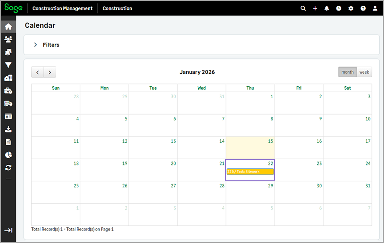This screenshot has width=384, height=243.
Task: Open the Home icon in sidebar
Action: [x=8, y=26]
